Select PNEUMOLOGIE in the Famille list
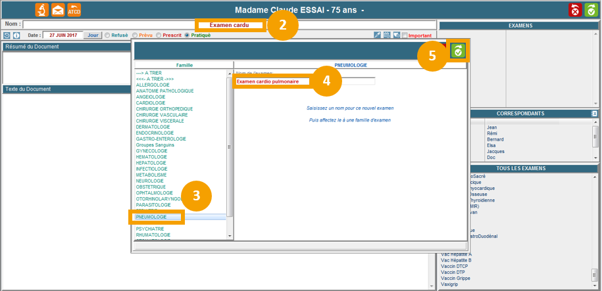This screenshot has width=602, height=291. 151,217
